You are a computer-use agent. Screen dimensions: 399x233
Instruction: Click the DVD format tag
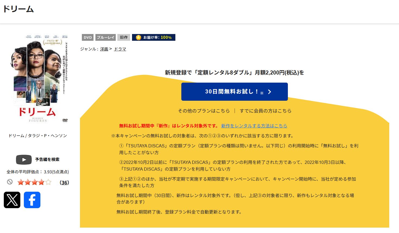(88, 38)
